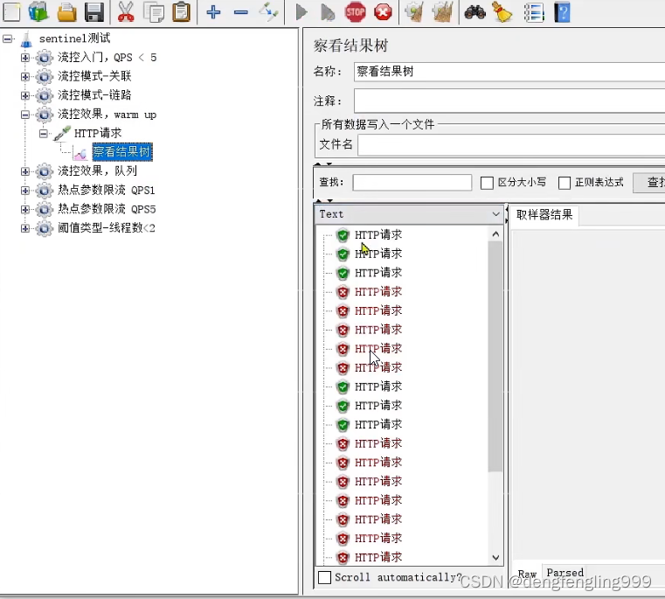Click the 察看结果树 listener chart icon
The height and width of the screenshot is (599, 665).
tap(80, 153)
